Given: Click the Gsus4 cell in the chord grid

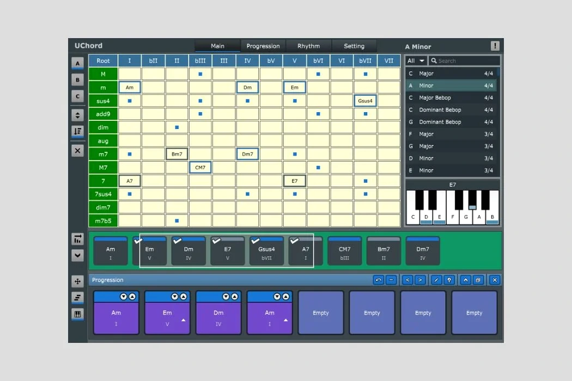Looking at the screenshot, I should coord(365,101).
